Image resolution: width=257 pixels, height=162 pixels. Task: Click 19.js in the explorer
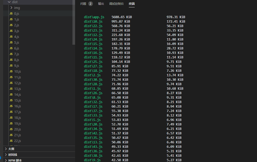click(18, 123)
